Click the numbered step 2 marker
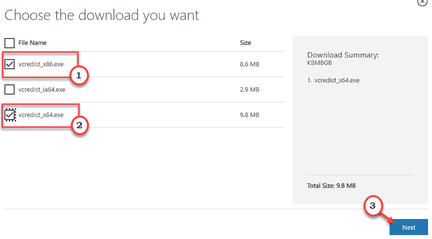This screenshot has width=432, height=239. tap(80, 125)
